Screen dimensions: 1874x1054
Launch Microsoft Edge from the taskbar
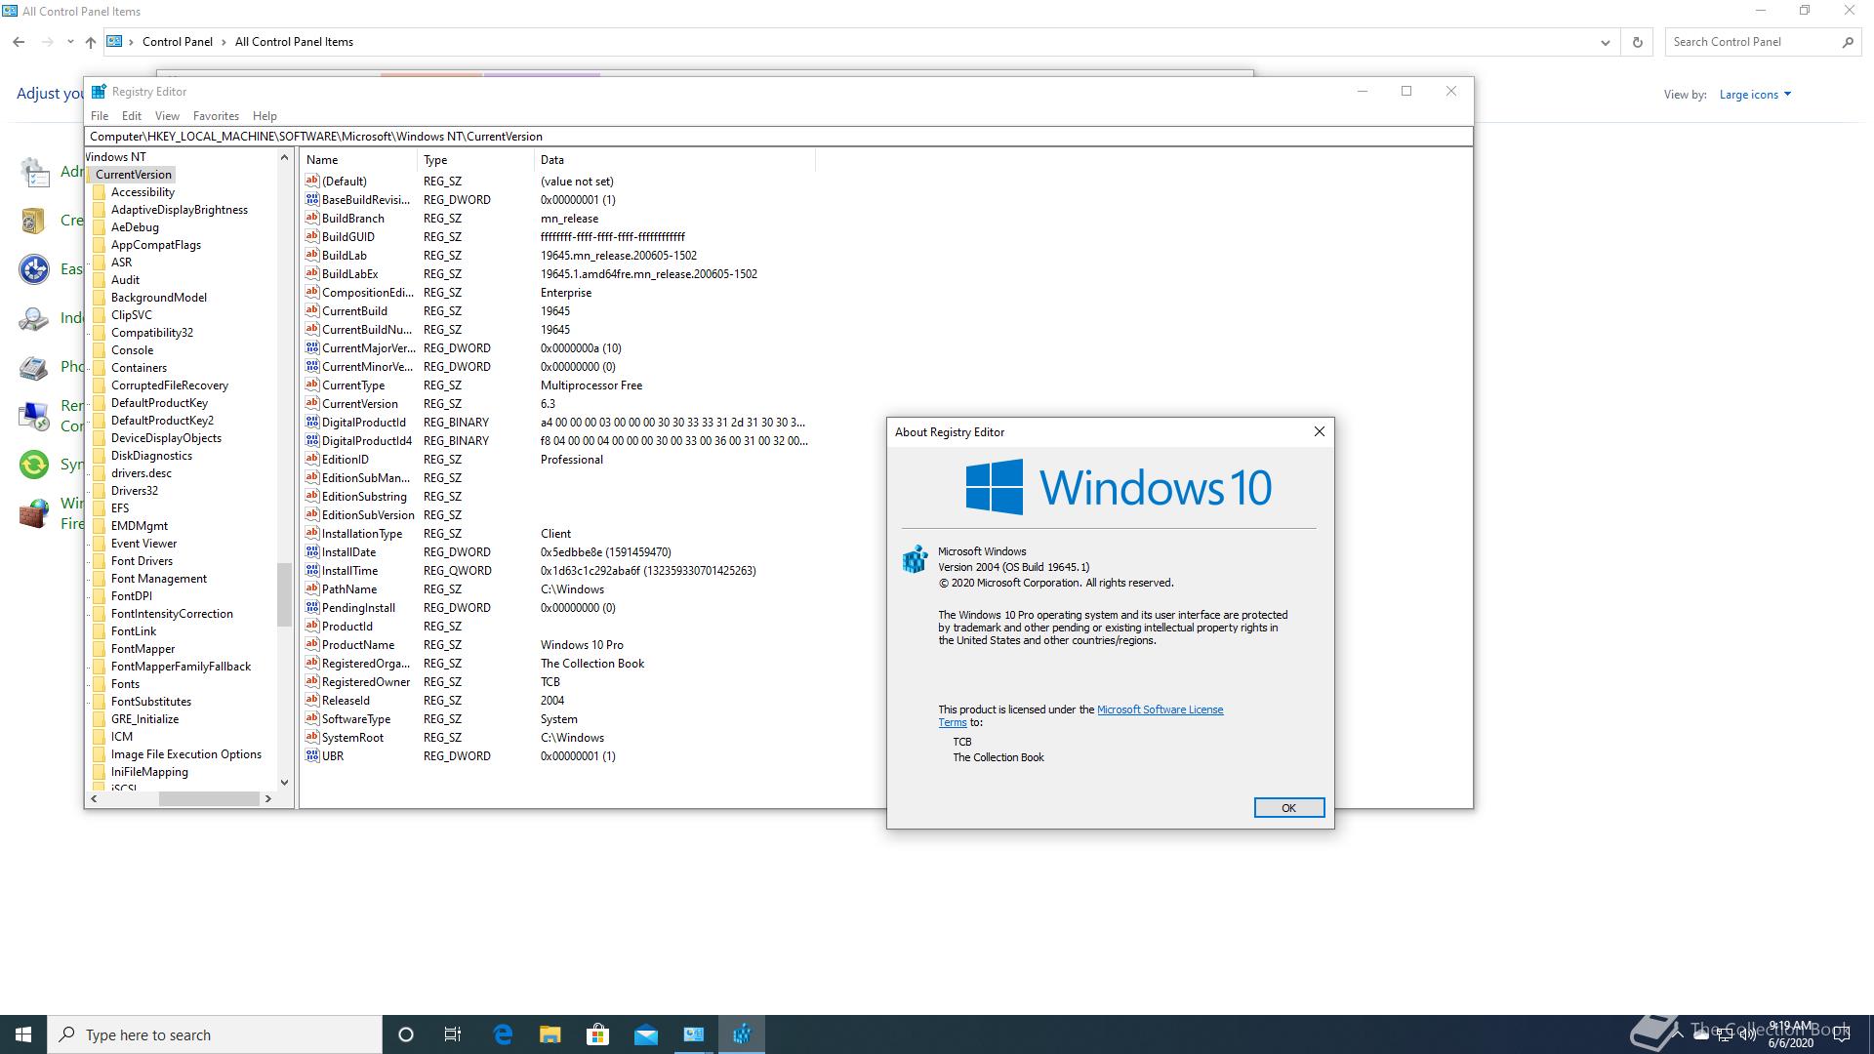(x=503, y=1034)
